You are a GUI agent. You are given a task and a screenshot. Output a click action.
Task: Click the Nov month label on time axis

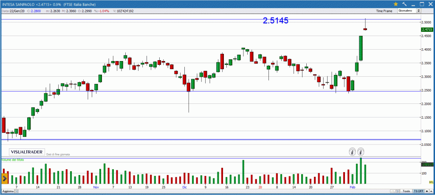(96, 187)
